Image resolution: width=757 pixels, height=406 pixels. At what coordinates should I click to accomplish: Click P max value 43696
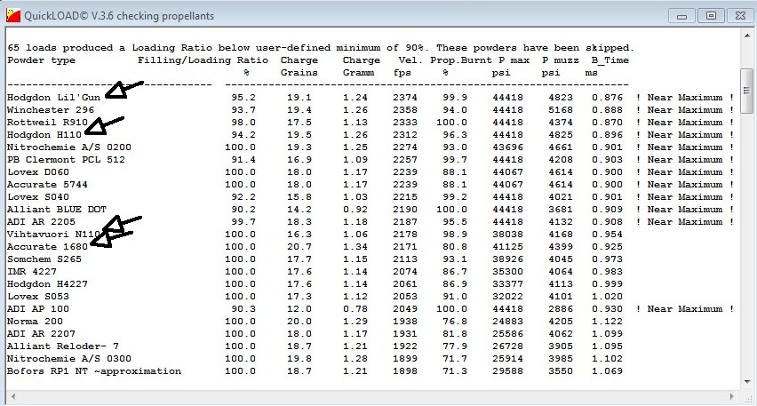[508, 147]
